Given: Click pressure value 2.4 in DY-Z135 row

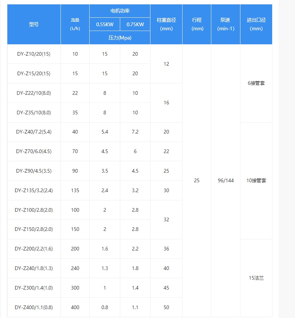Looking at the screenshot, I should click(105, 190).
